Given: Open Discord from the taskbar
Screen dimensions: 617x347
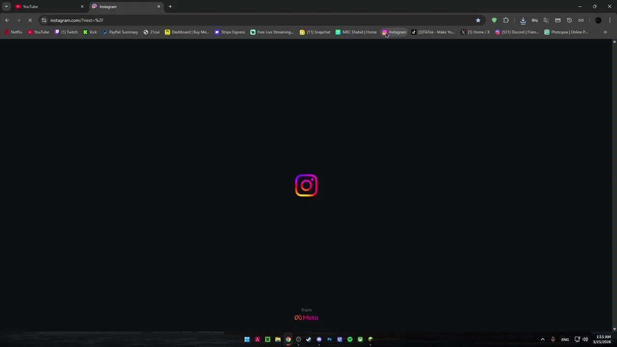Looking at the screenshot, I should 319,339.
